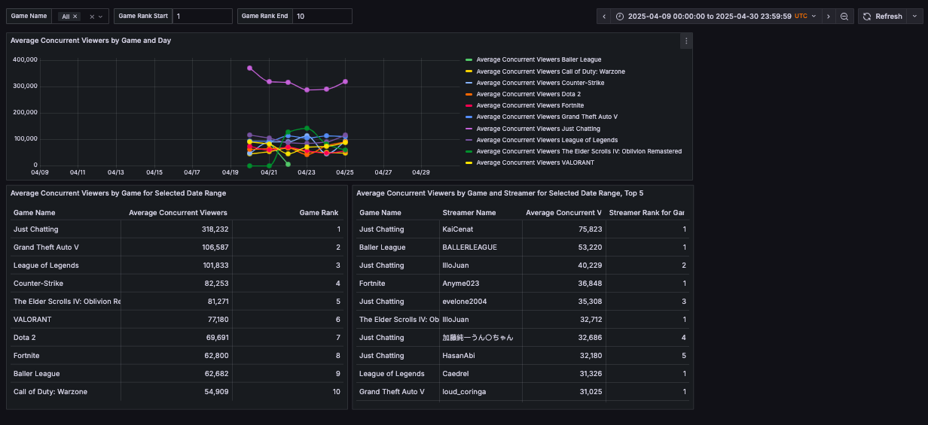Sort left table by Average Concurrent Viewers

click(178, 213)
